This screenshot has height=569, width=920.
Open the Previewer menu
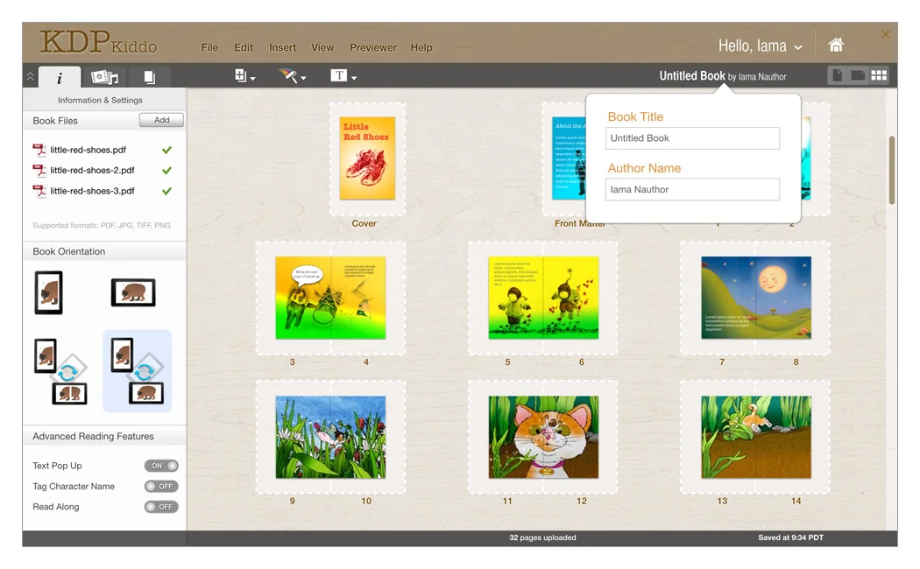click(373, 47)
